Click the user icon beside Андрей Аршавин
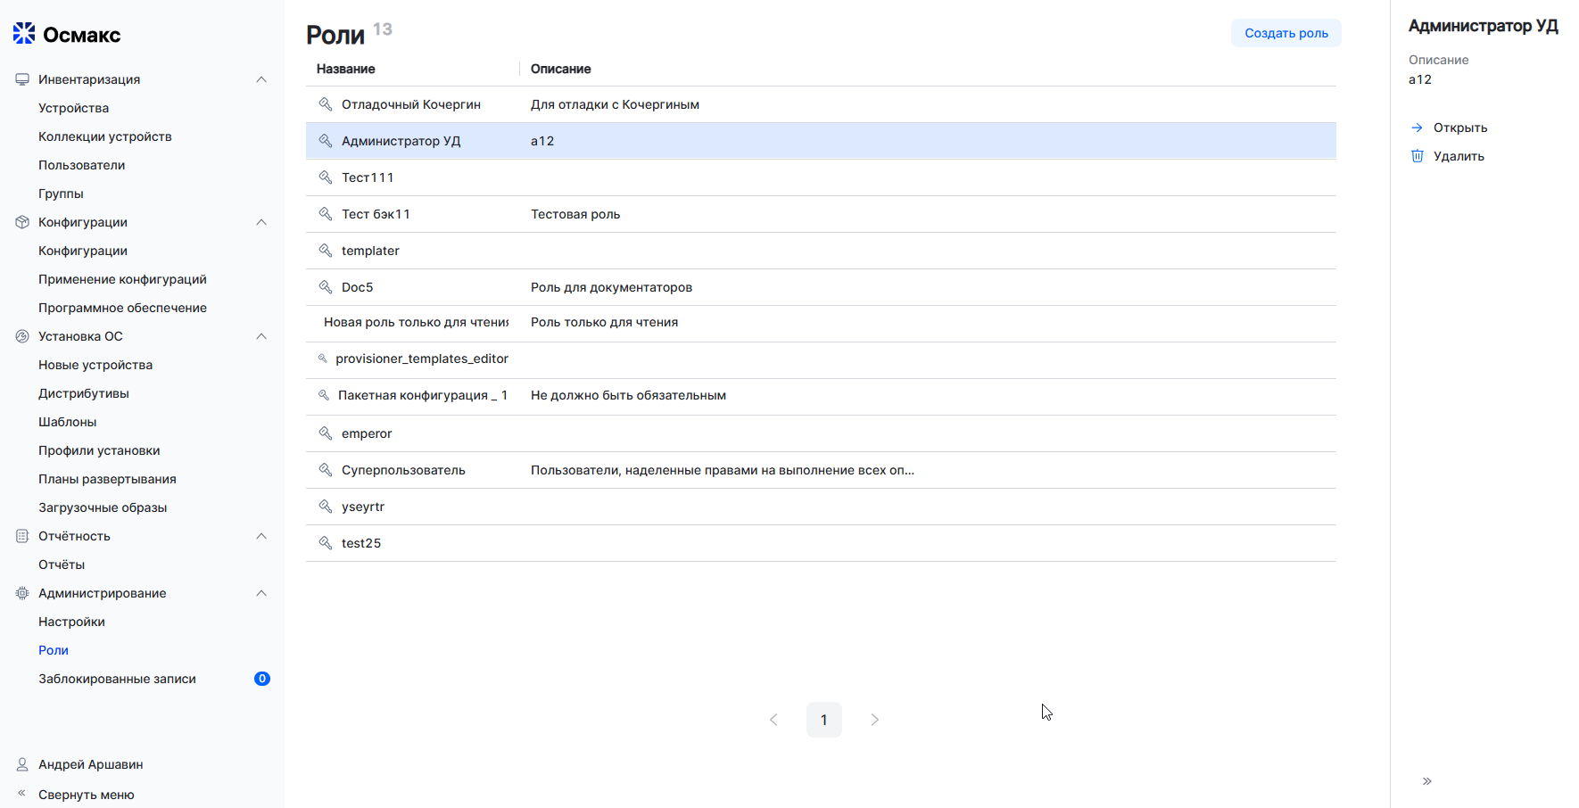 click(x=22, y=764)
